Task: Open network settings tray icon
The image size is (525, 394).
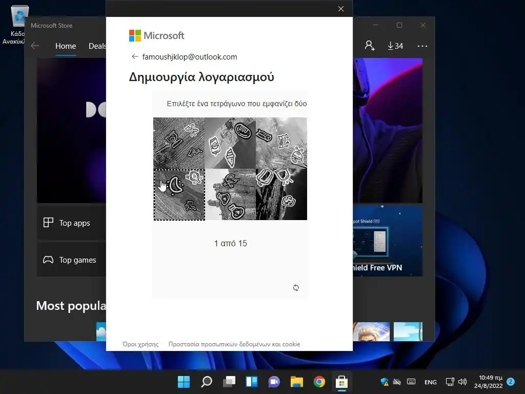Action: (x=450, y=382)
